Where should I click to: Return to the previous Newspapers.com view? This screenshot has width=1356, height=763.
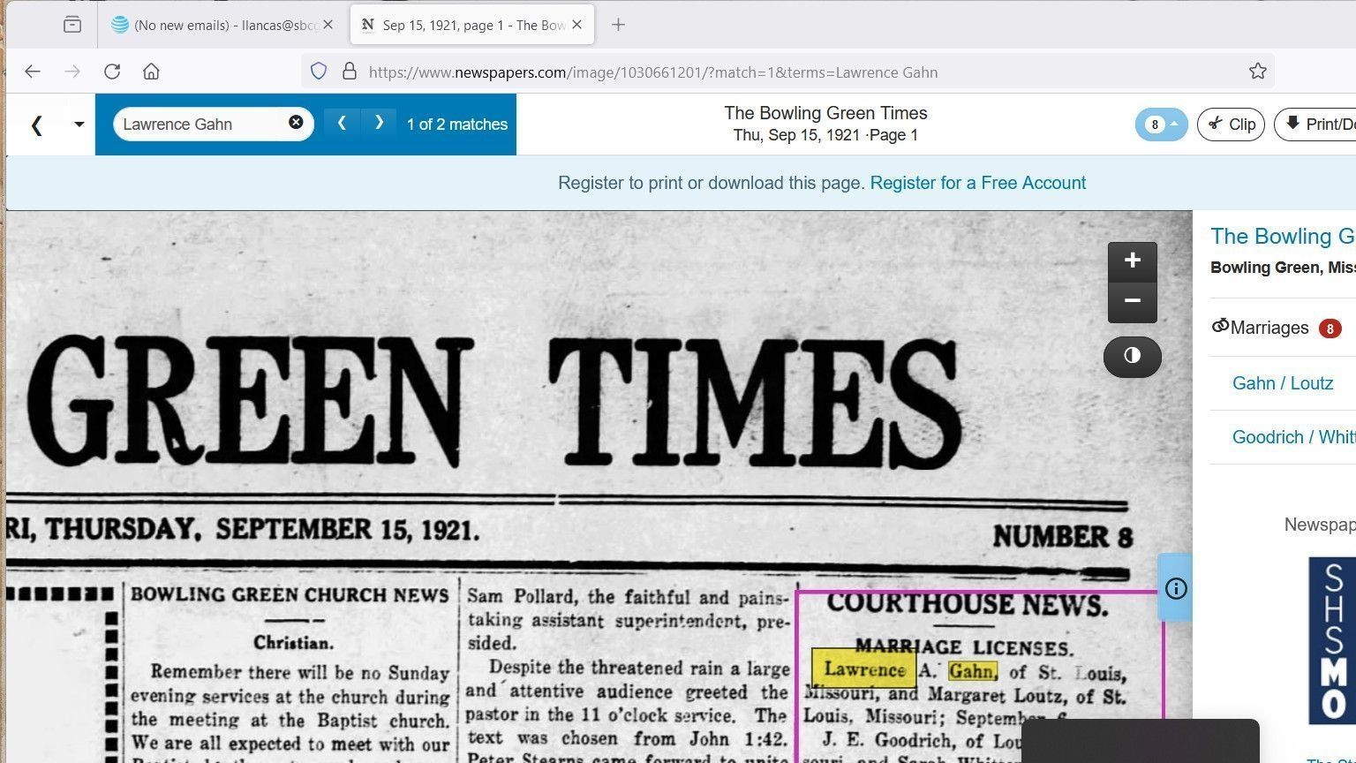[x=37, y=125]
